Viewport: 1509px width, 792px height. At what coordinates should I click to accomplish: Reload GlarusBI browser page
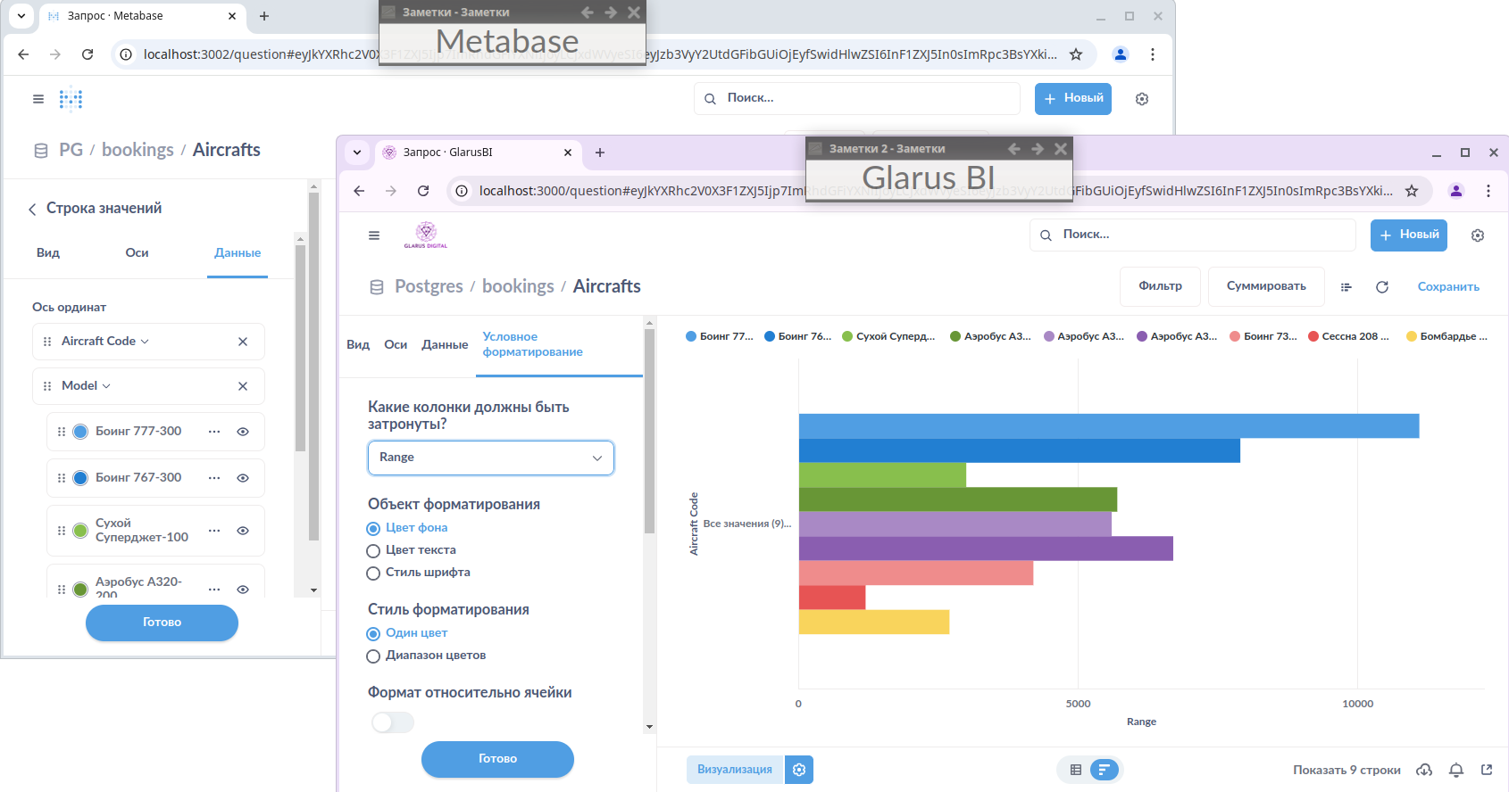click(x=423, y=191)
